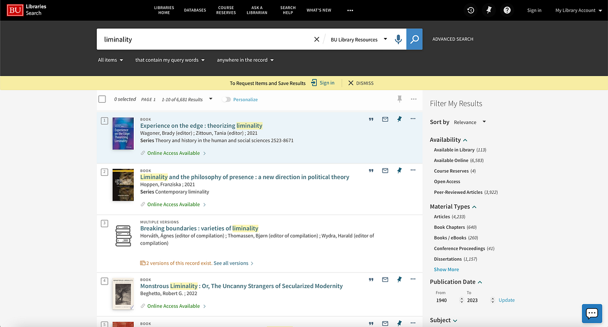Increment the publication date From year stepper
608x327 pixels.
[462, 298]
